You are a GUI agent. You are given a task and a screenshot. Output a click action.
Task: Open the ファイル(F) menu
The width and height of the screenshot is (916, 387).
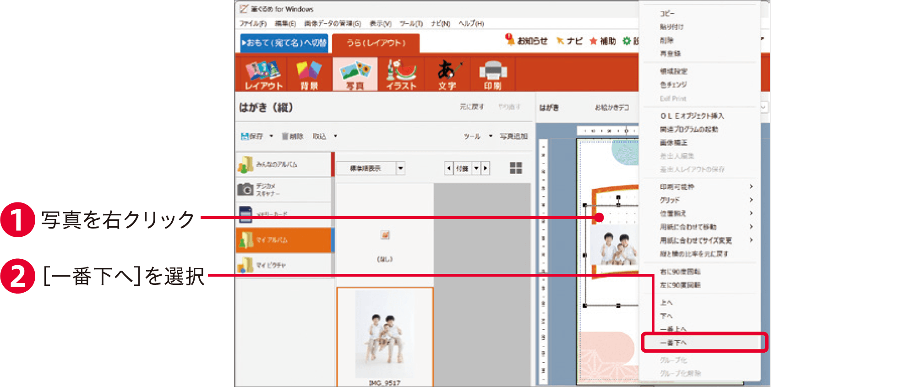pyautogui.click(x=253, y=23)
